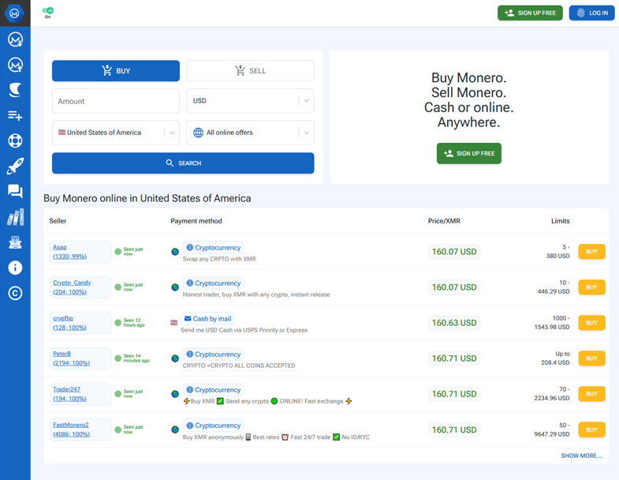This screenshot has width=619, height=480.
Task: Open the United States of America country dropdown
Action: pyautogui.click(x=116, y=133)
